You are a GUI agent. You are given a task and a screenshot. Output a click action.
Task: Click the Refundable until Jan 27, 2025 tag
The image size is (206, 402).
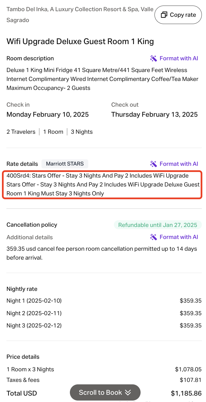pyautogui.click(x=158, y=225)
